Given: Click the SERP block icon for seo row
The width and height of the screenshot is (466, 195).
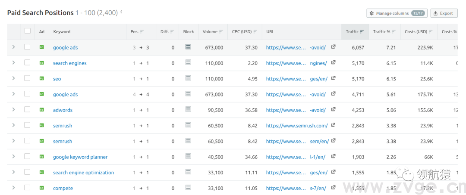Looking at the screenshot, I should pos(188,78).
